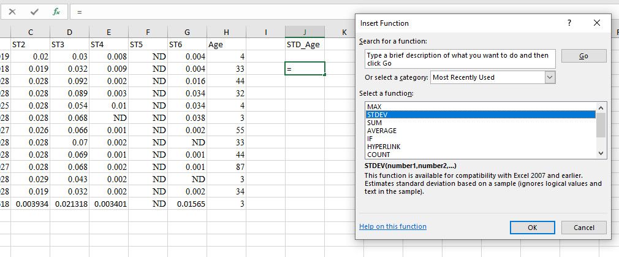The width and height of the screenshot is (619, 257).
Task: Select column H header
Action: coord(226,33)
